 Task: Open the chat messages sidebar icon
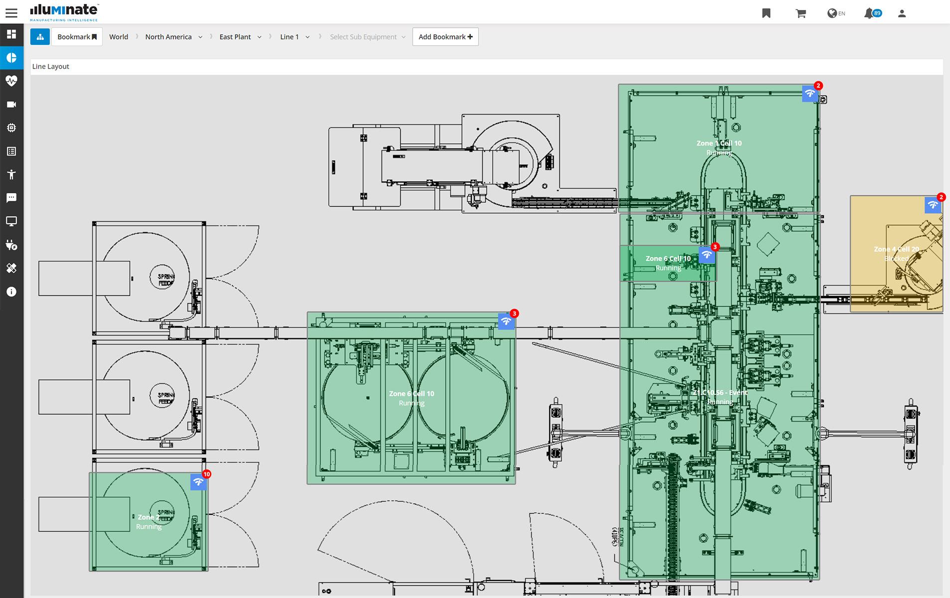point(11,198)
